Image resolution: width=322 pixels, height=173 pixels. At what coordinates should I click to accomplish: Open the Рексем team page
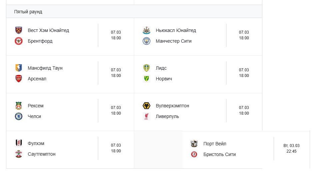(x=36, y=106)
